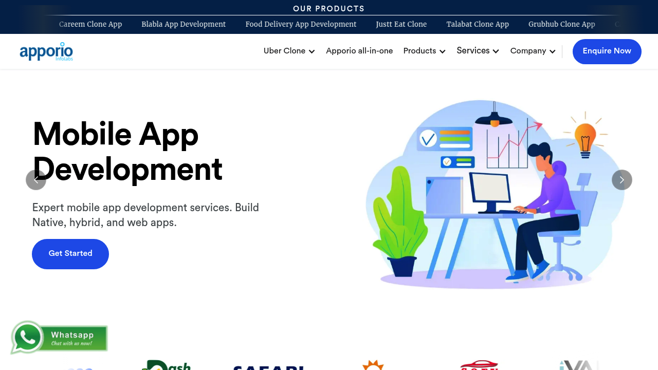Go to the previous carousel slide

coord(36,180)
